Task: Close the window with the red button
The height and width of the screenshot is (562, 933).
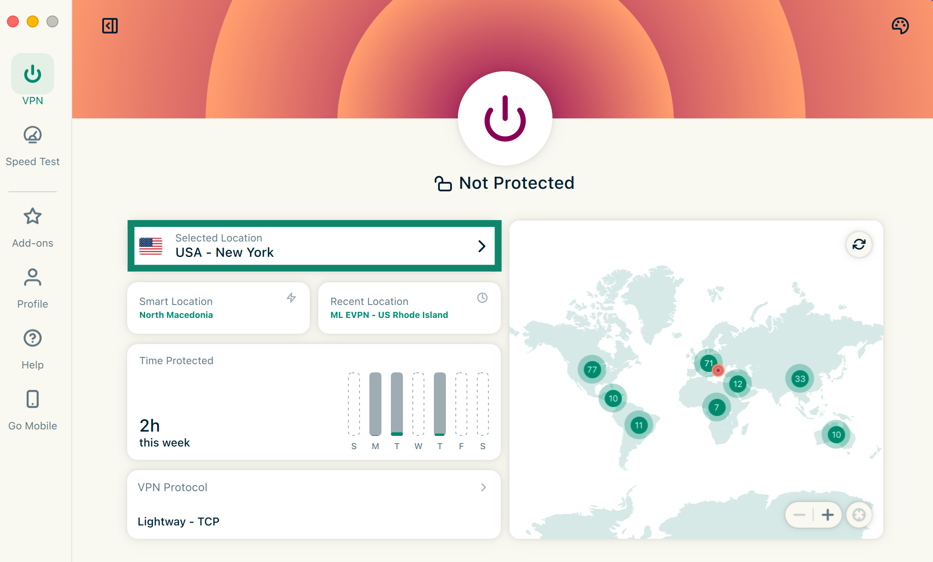Action: pyautogui.click(x=13, y=21)
